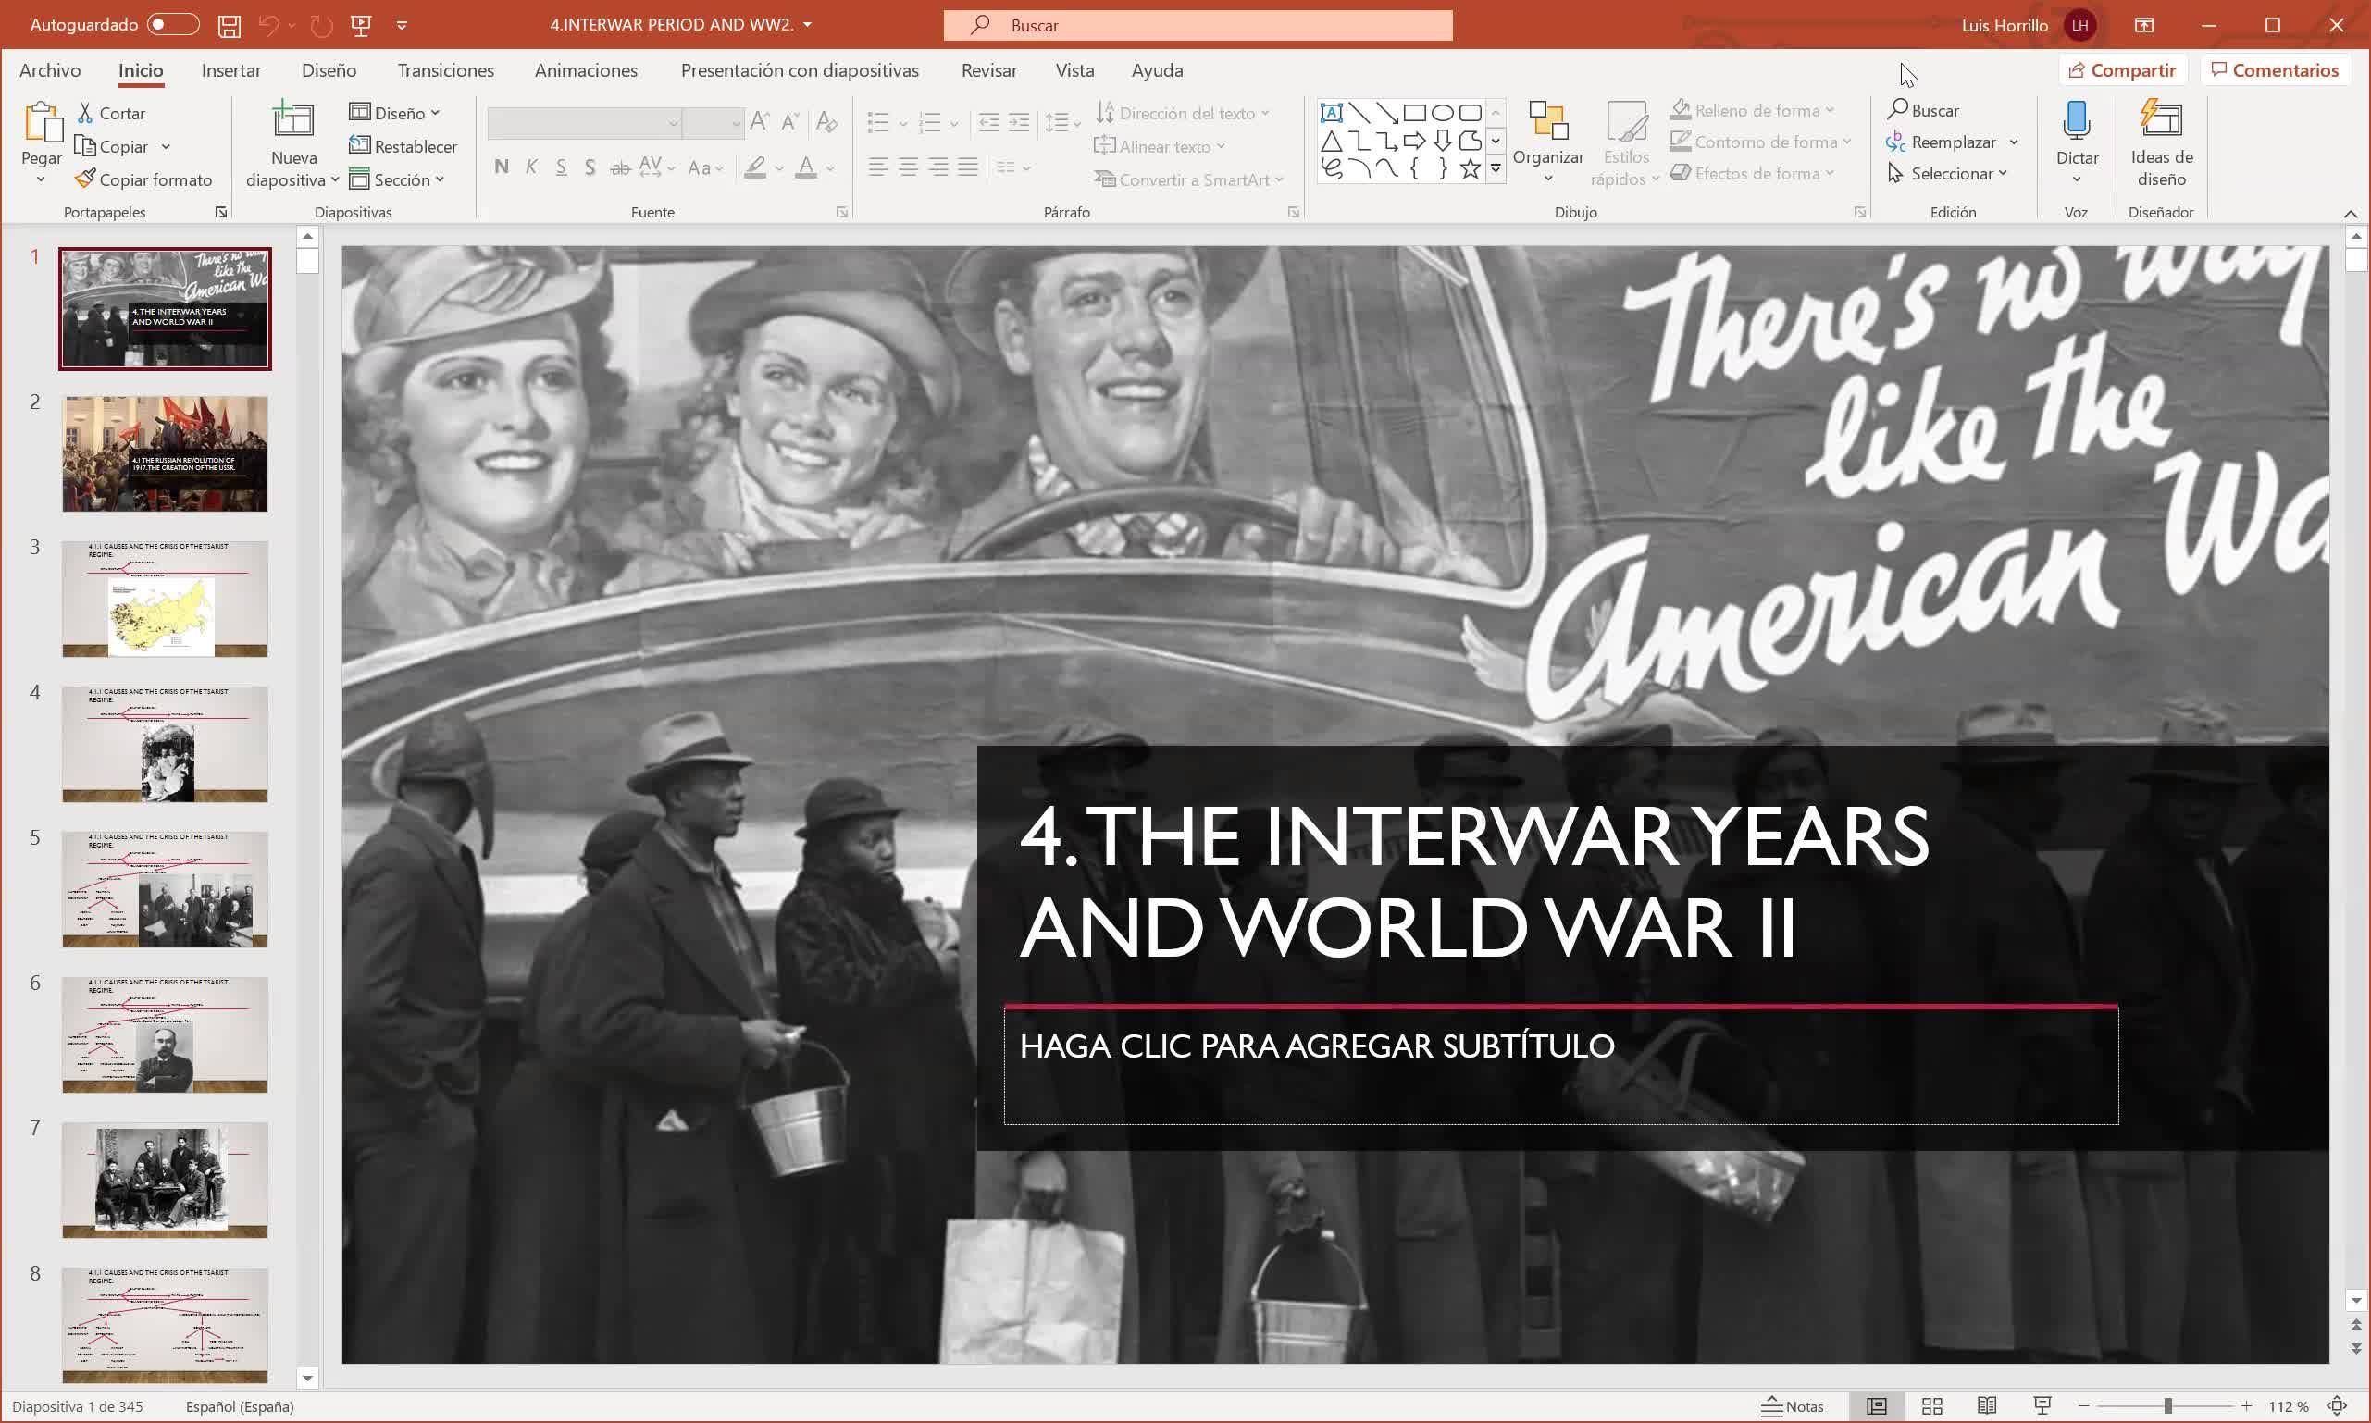
Task: Click the Pegar paste icon
Action: [42, 125]
